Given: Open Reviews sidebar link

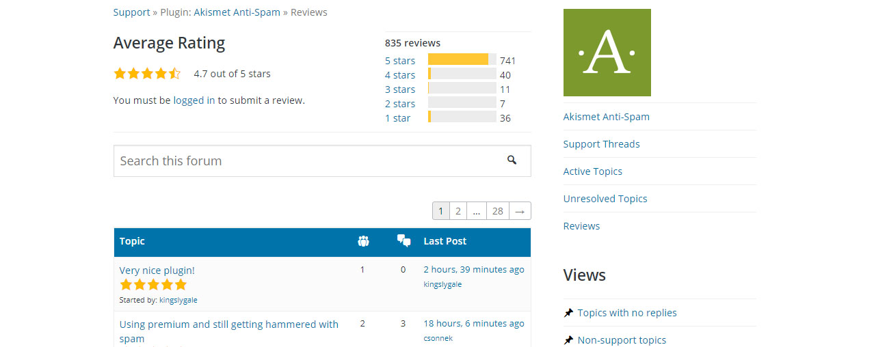Looking at the screenshot, I should (582, 226).
